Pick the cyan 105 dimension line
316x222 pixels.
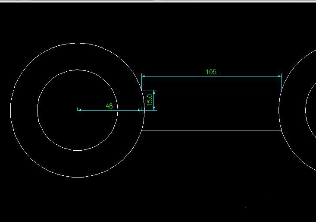212,76
